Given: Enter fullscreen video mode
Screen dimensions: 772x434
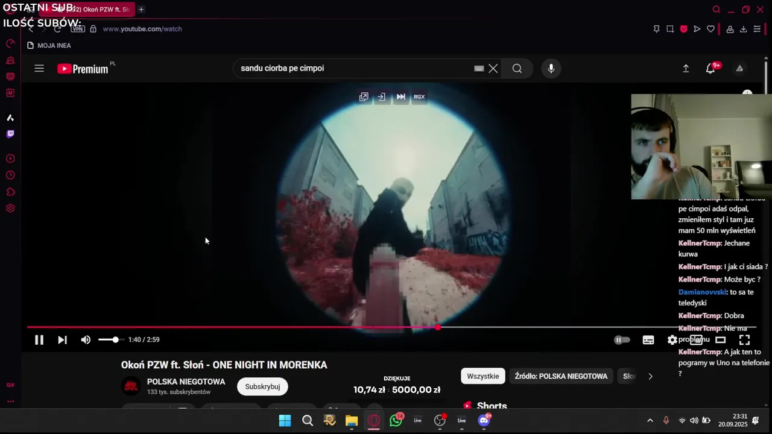Looking at the screenshot, I should pyautogui.click(x=744, y=340).
